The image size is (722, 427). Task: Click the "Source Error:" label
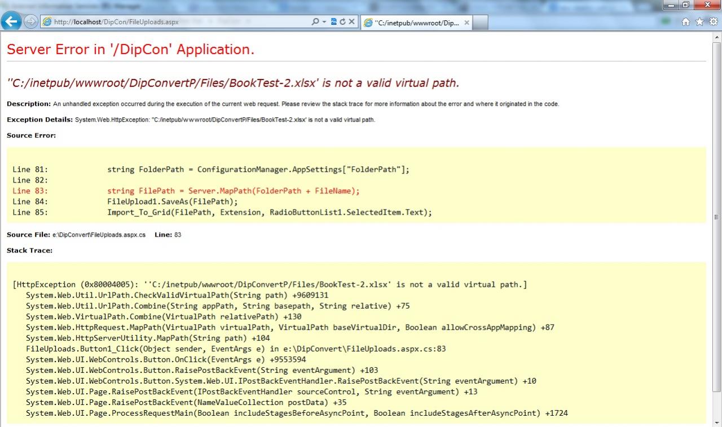pos(31,135)
